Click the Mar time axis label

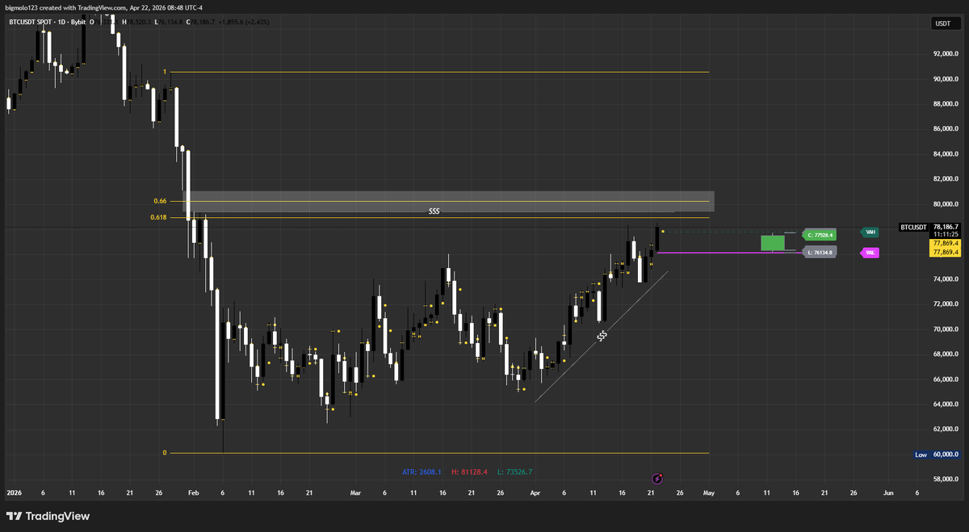pyautogui.click(x=356, y=492)
